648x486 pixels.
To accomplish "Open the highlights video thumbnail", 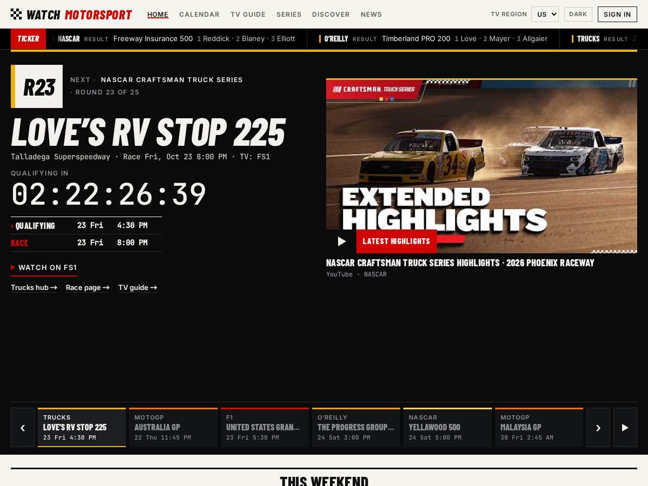I will [x=482, y=166].
